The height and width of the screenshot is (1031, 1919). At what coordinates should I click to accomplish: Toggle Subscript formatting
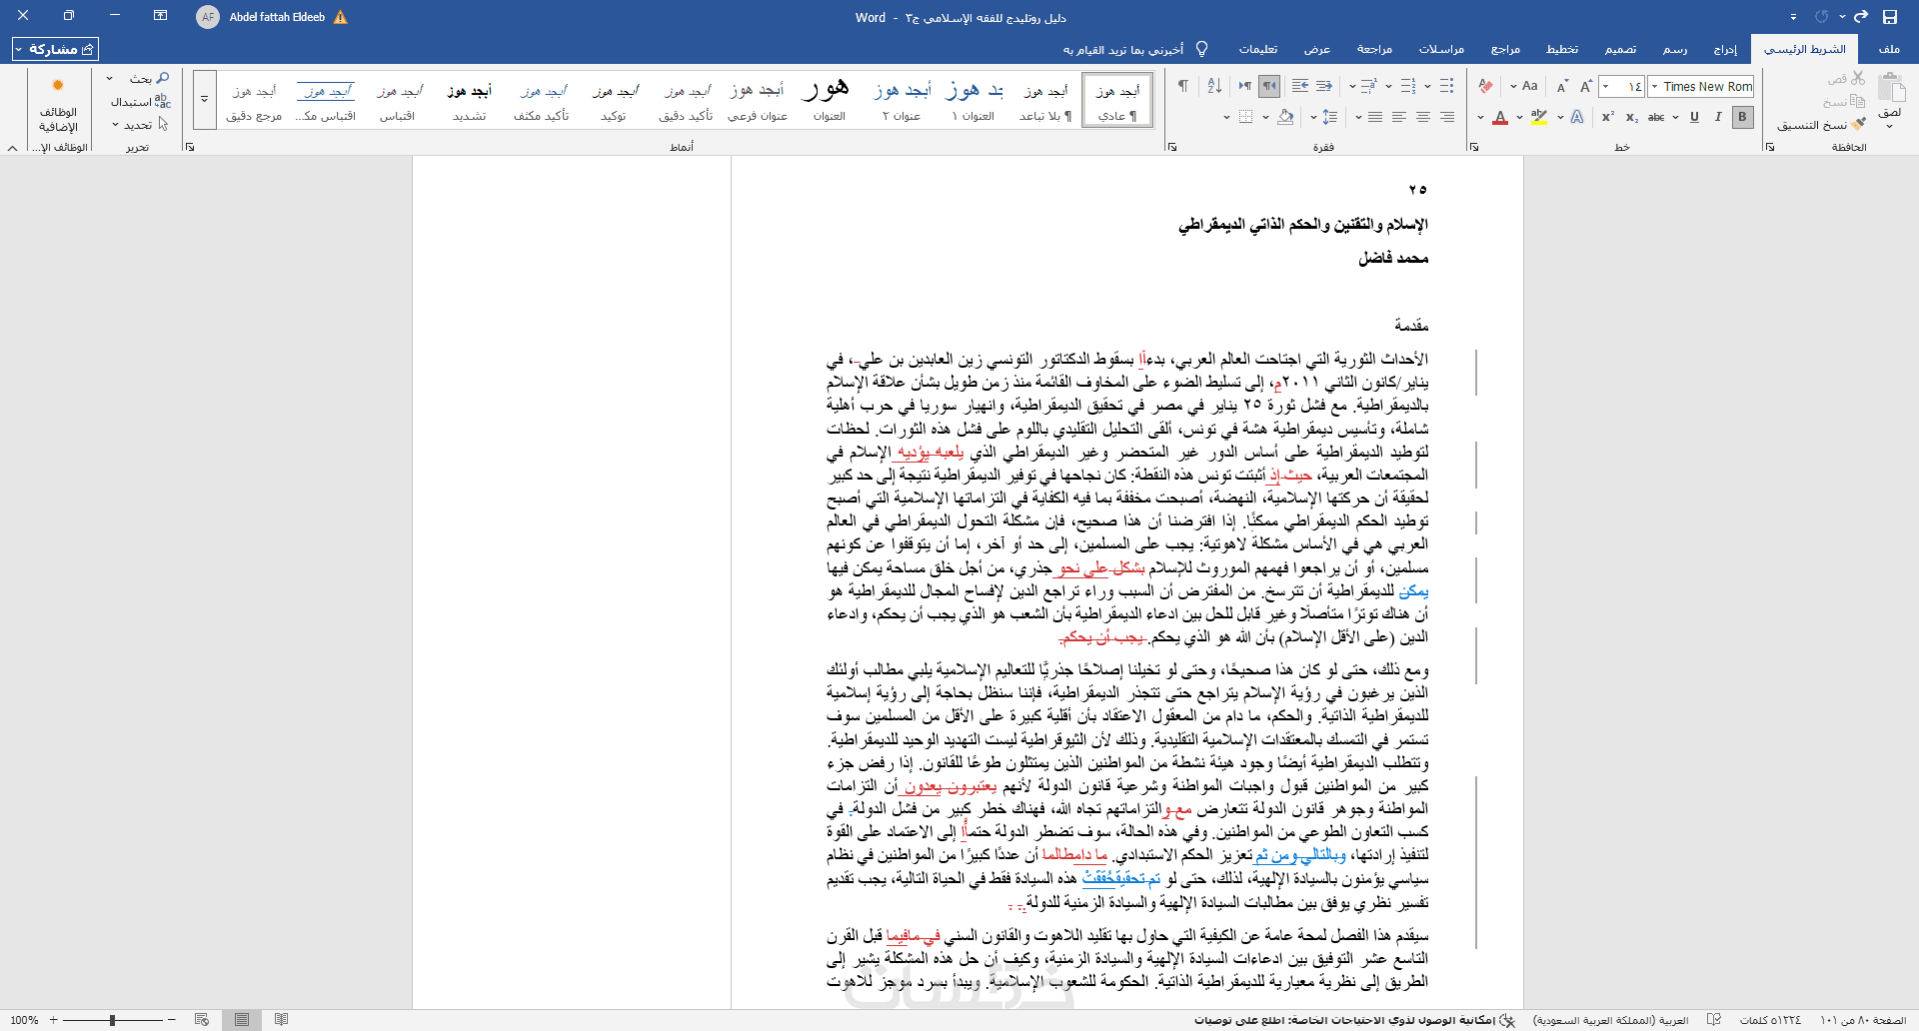[x=1631, y=117]
